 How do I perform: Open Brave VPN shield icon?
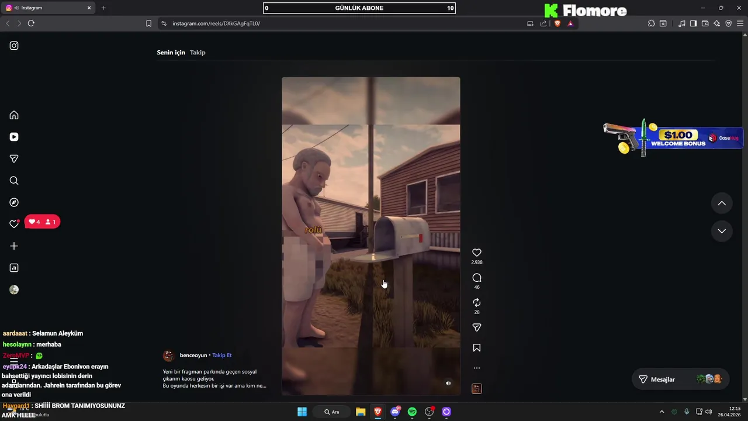[x=728, y=23]
